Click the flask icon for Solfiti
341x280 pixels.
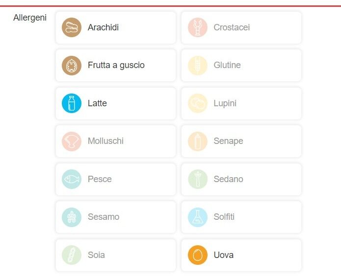pos(197,217)
